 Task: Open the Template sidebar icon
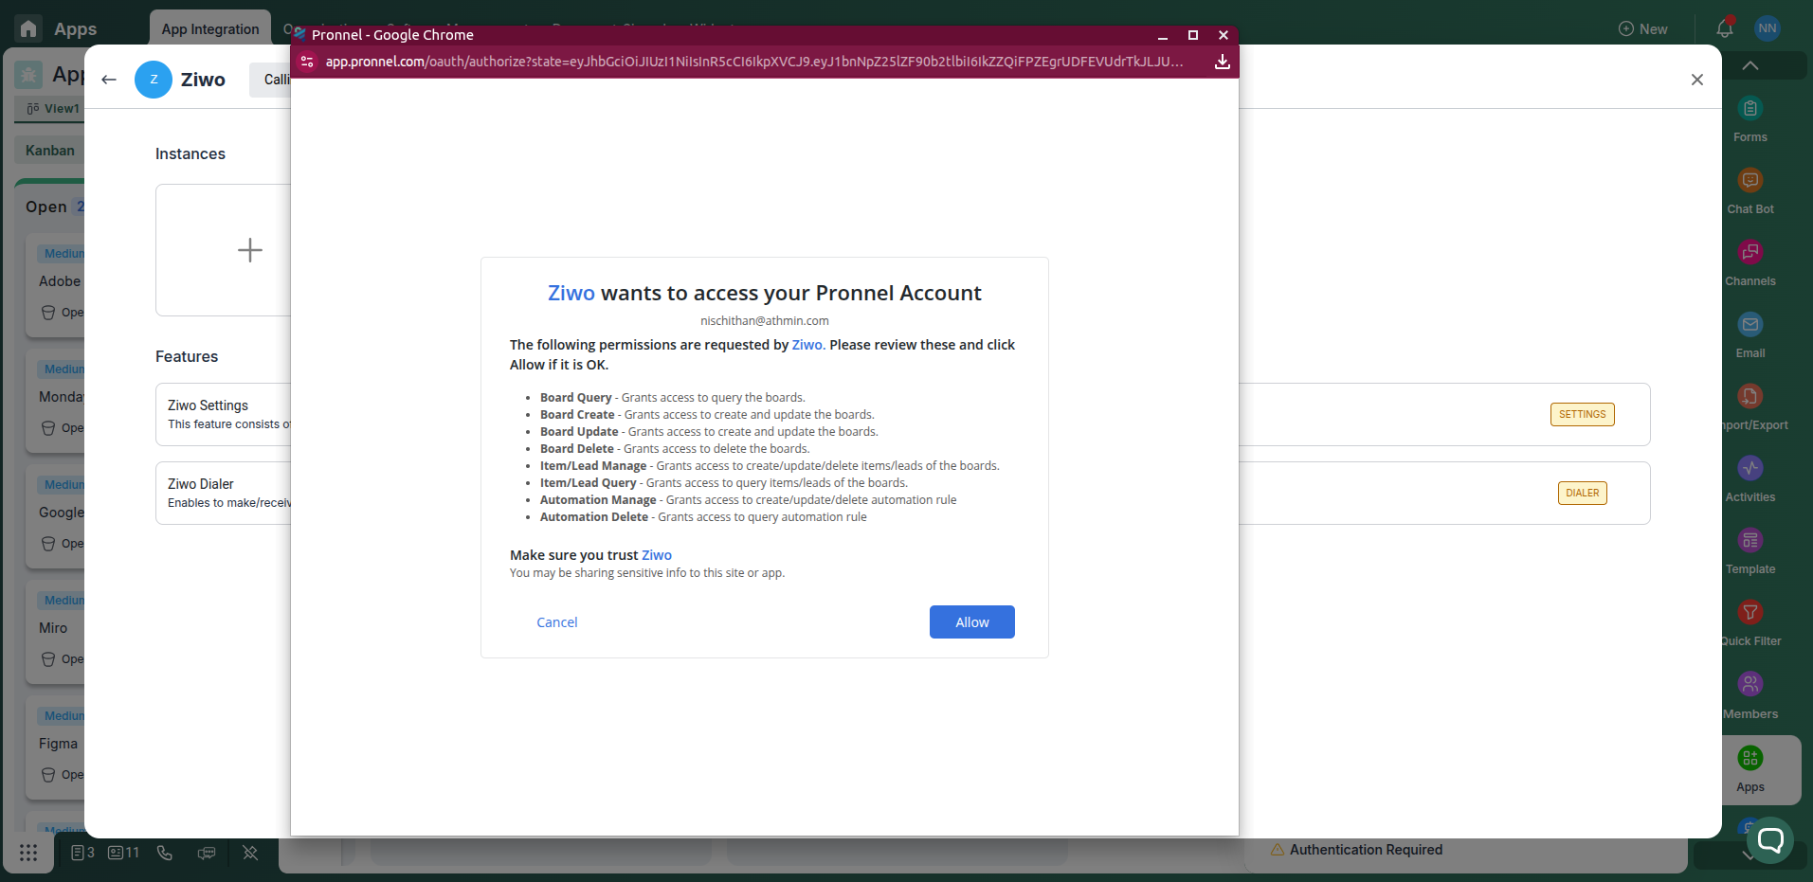1750,541
